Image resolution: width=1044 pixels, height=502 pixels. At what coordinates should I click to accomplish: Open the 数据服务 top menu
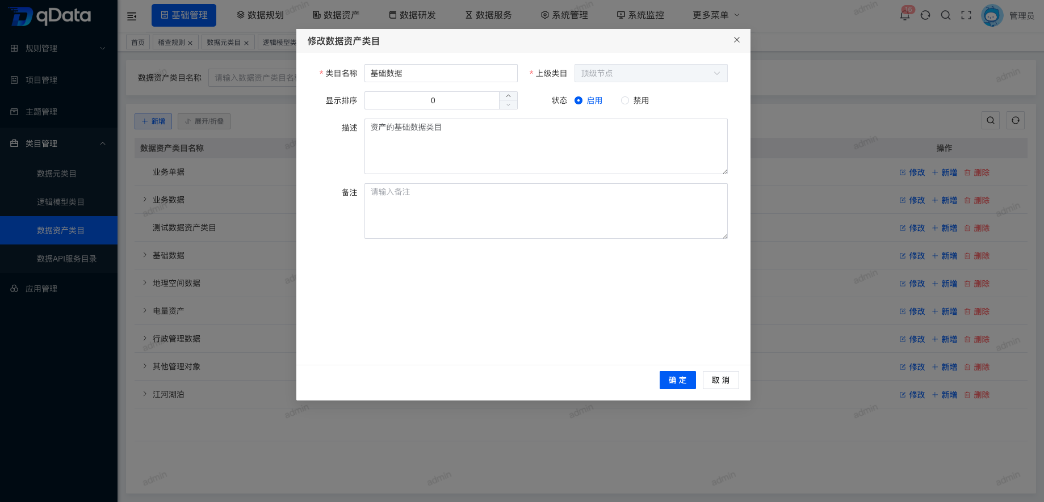click(x=488, y=15)
